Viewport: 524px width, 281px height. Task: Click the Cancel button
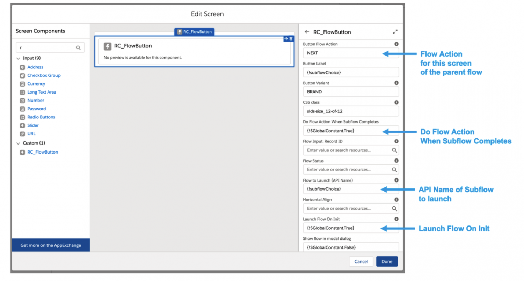click(361, 261)
